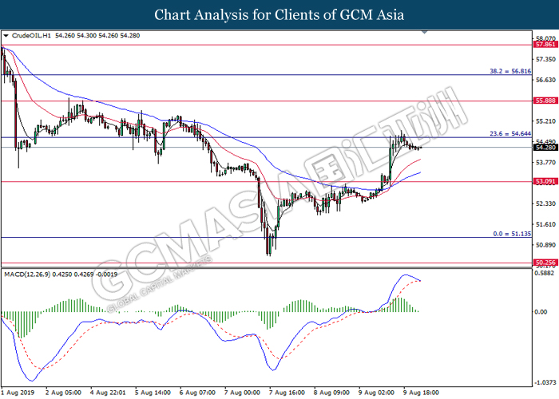This screenshot has height=399, width=559.
Task: Select the 55.888 red price label
Action: (545, 101)
